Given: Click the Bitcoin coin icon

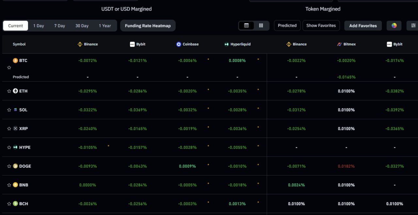Looking at the screenshot, I should [15, 60].
